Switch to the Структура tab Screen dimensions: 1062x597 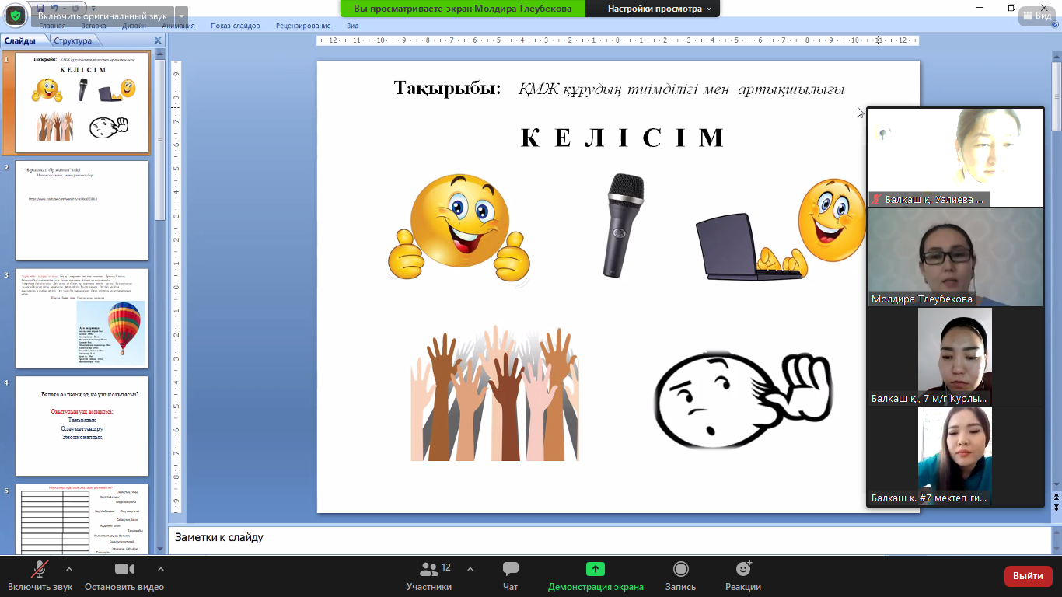72,40
